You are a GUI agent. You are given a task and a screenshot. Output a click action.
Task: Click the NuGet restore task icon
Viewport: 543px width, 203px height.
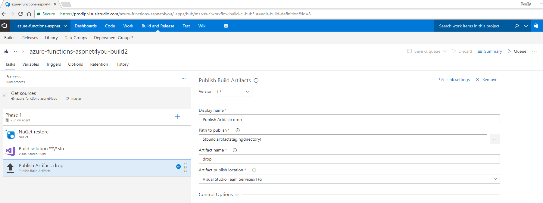point(11,134)
